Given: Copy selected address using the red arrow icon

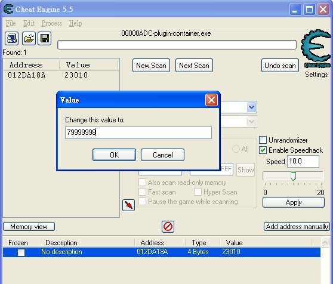Looking at the screenshot, I should (128, 205).
